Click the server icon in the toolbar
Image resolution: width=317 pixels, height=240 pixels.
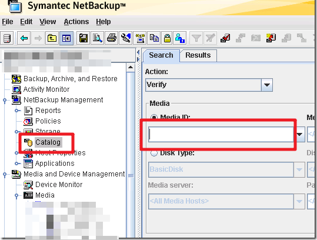point(7,38)
